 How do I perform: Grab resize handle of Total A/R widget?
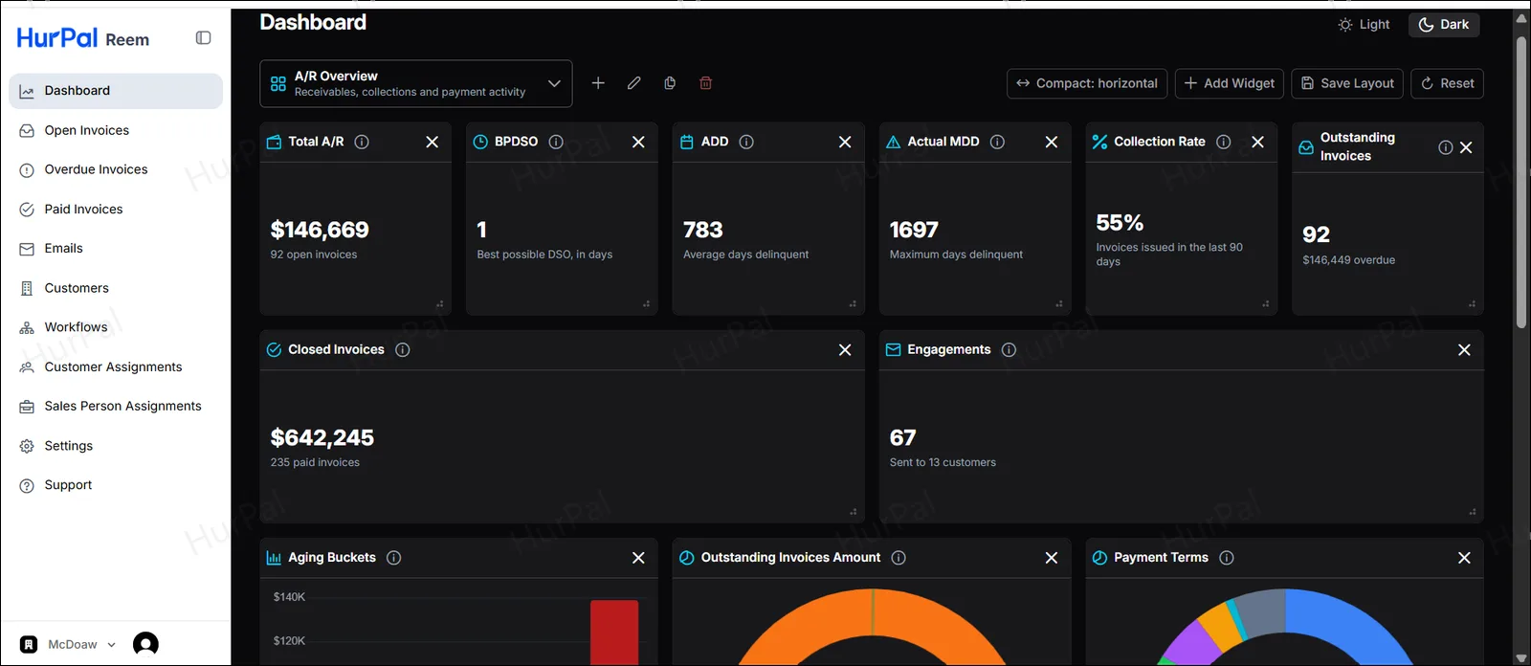tap(440, 304)
